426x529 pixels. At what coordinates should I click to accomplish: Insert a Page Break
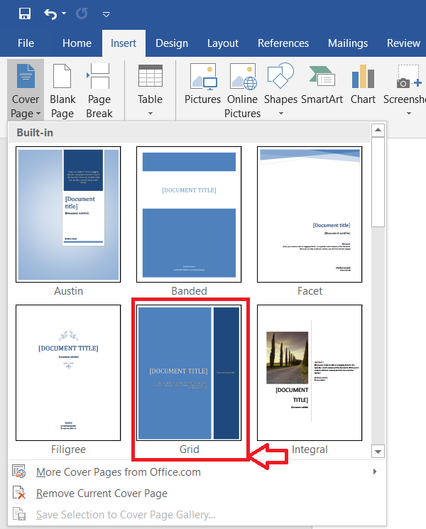tap(99, 90)
